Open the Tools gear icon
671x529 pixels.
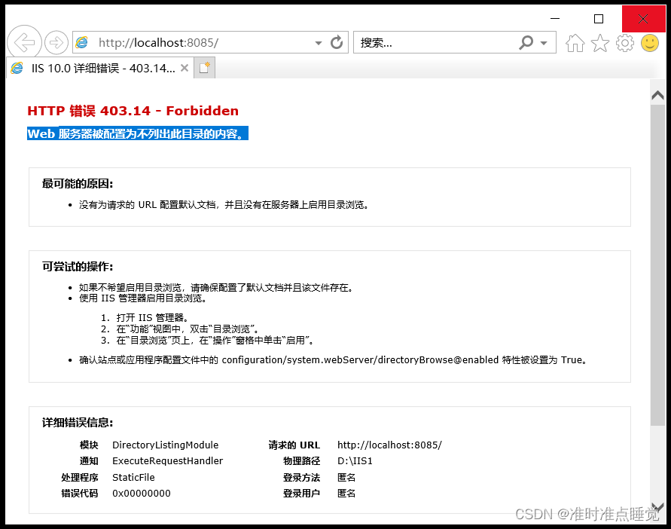tap(625, 43)
